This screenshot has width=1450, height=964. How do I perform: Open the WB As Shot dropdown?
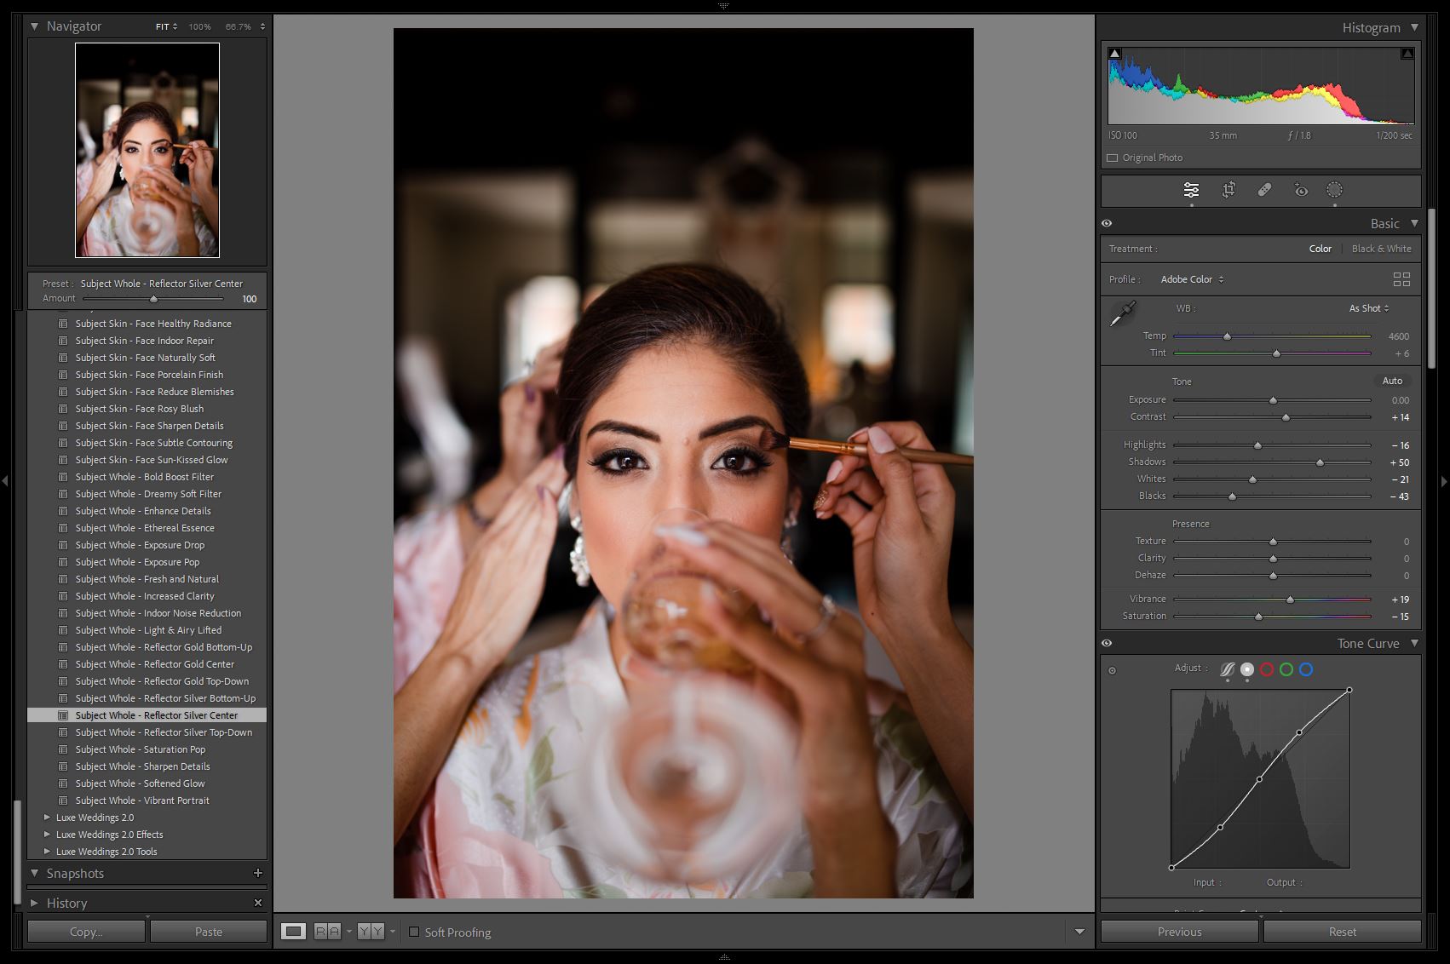tap(1368, 308)
